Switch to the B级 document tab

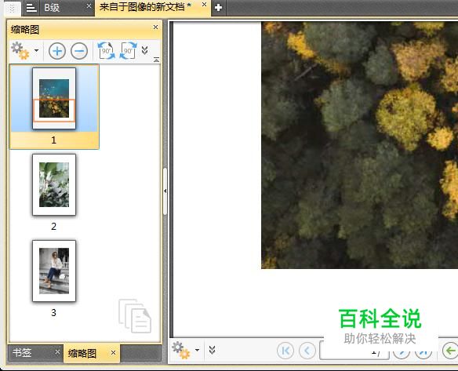[x=52, y=8]
